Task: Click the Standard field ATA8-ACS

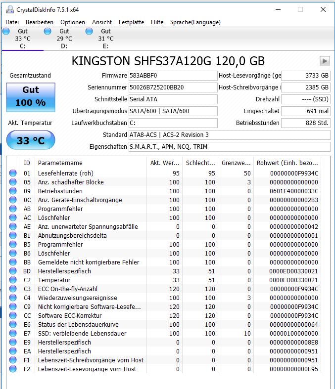Action: (230, 135)
